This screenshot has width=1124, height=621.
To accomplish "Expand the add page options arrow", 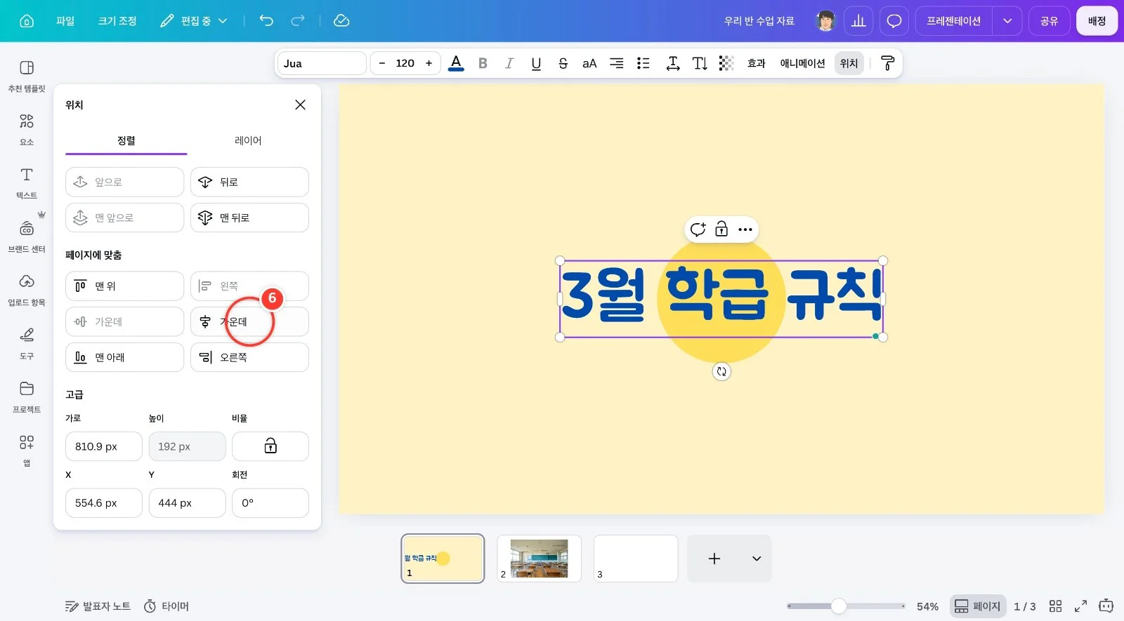I will 757,559.
